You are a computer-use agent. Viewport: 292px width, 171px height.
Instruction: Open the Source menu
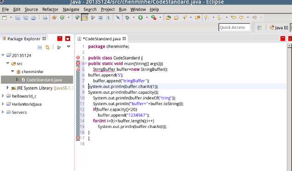click(x=31, y=10)
